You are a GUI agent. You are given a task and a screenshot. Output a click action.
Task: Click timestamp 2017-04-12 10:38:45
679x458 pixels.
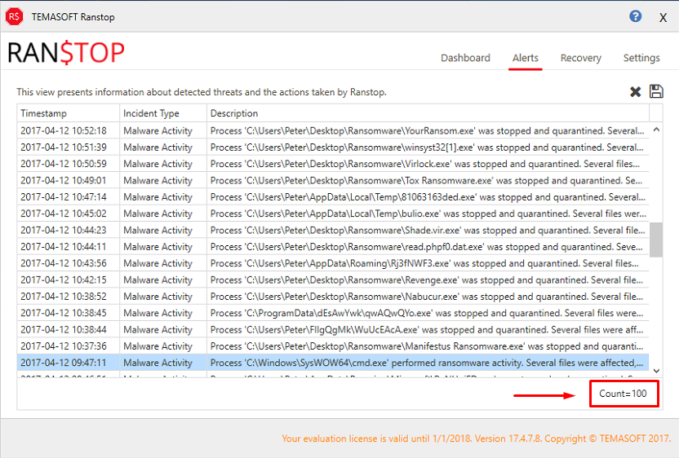[x=64, y=313]
